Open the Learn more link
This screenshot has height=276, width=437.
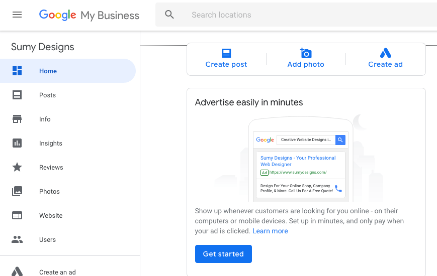(x=270, y=231)
